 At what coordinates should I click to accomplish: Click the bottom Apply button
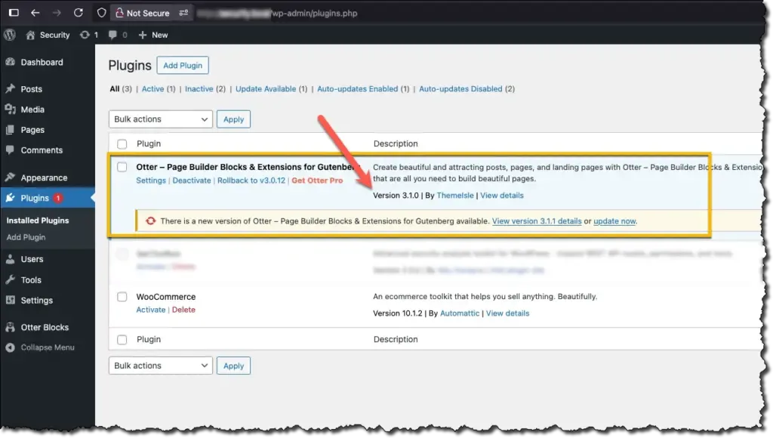point(234,366)
